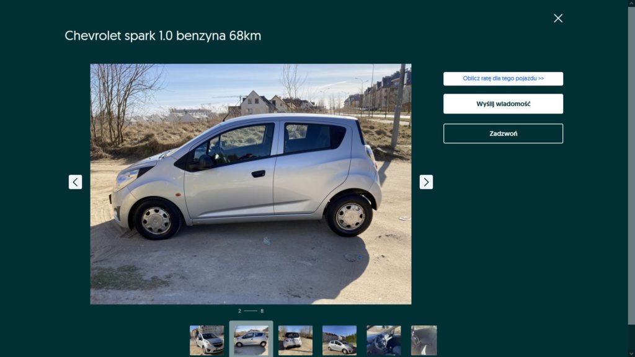This screenshot has width=635, height=357.
Task: Advance to the next car photo
Action: tap(426, 182)
